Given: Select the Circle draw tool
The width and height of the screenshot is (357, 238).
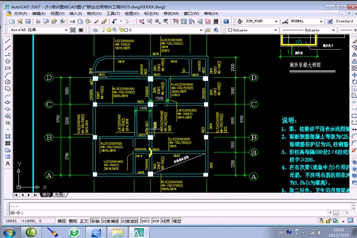Looking at the screenshot, I should (7, 82).
